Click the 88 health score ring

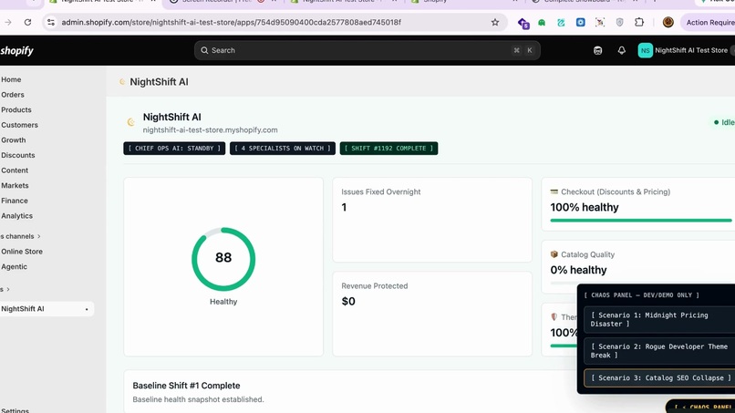(223, 259)
